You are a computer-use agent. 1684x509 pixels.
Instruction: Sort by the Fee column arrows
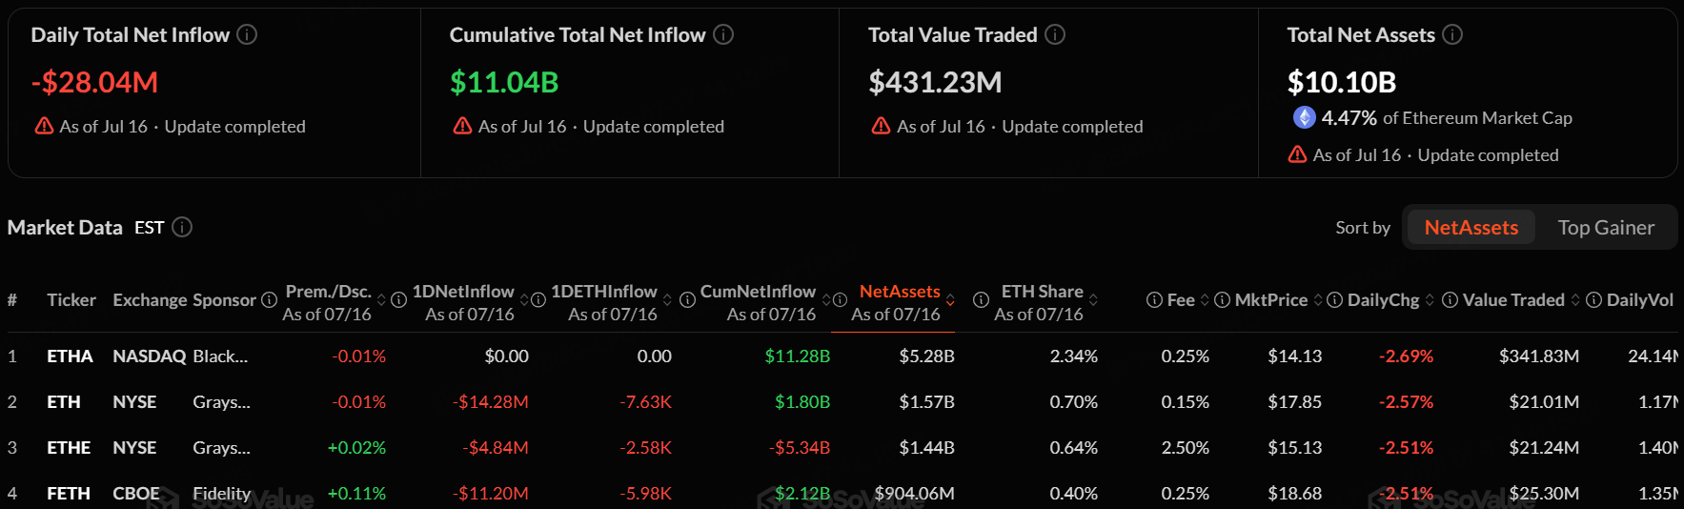pos(1205,299)
